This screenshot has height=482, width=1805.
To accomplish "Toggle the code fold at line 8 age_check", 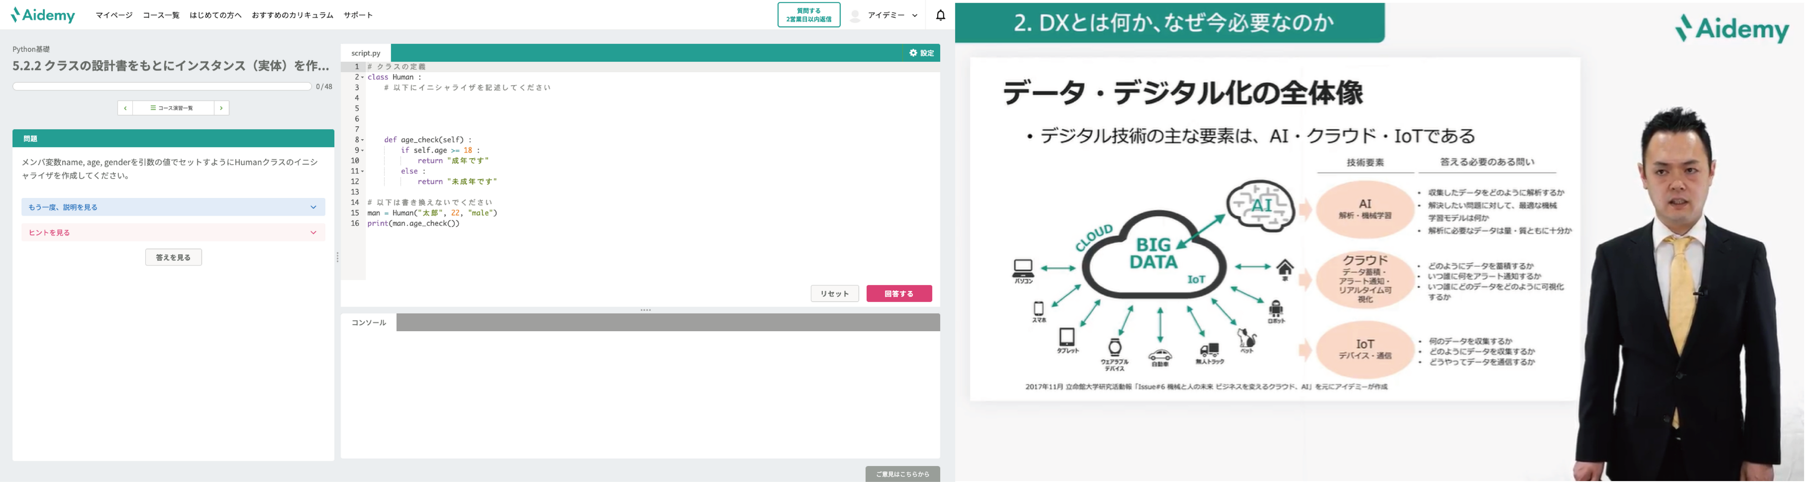I will coord(363,139).
